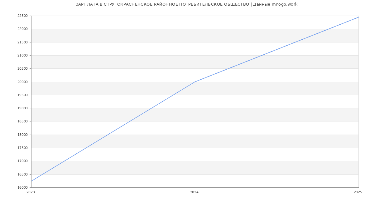This screenshot has height=203, width=374.
Task: Click the 18000 y-axis label
Action: 22,135
